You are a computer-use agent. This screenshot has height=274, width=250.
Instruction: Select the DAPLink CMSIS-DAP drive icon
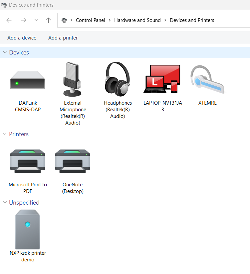coord(28,80)
